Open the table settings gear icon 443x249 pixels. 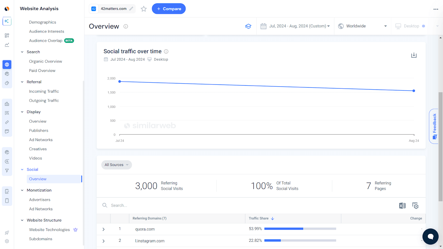click(415, 206)
